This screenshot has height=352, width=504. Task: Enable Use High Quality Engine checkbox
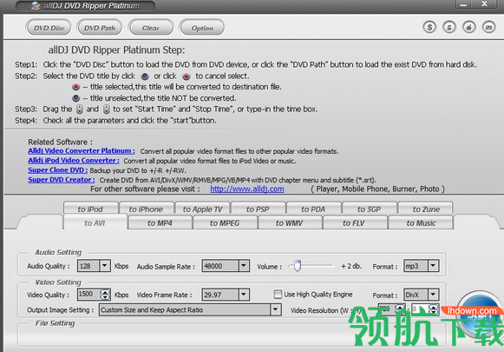click(278, 294)
